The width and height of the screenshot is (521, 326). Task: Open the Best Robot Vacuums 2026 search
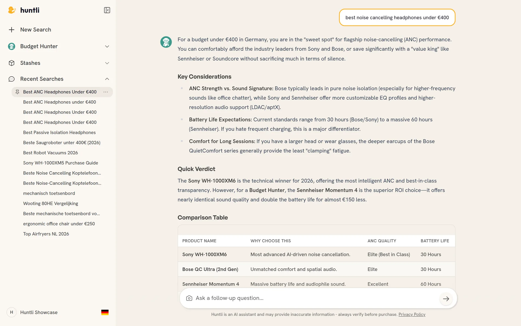tap(50, 153)
